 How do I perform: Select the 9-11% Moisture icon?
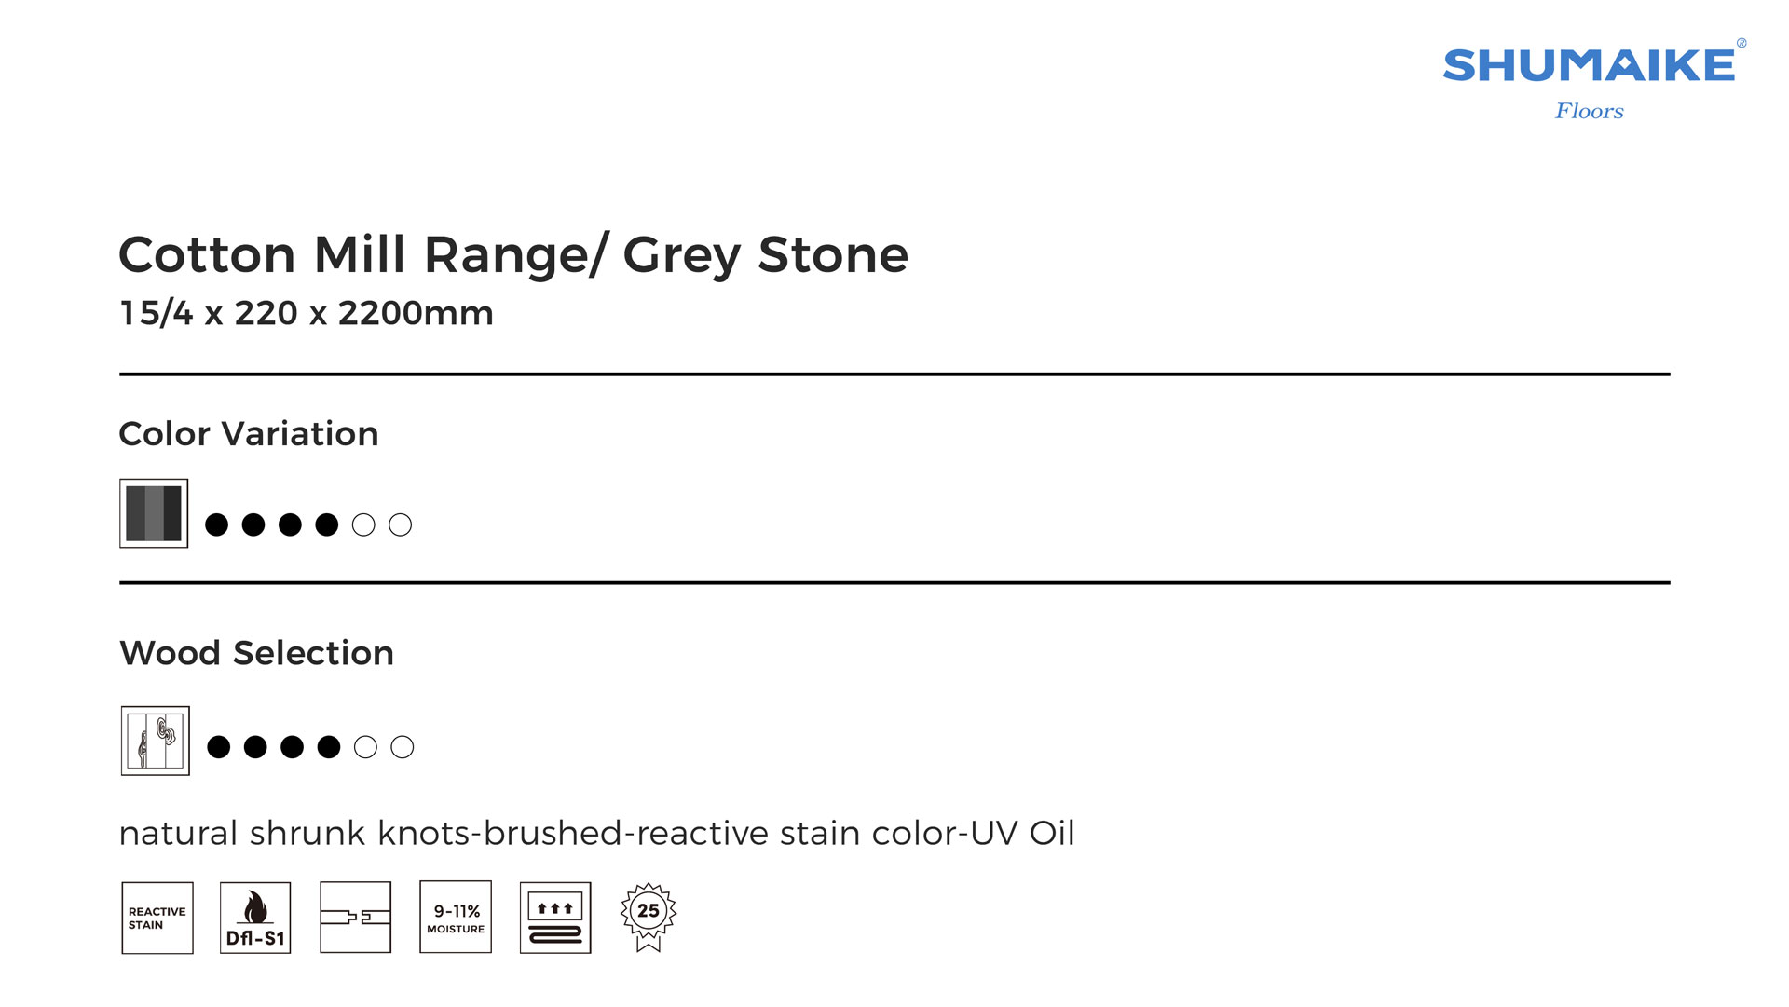point(456,918)
